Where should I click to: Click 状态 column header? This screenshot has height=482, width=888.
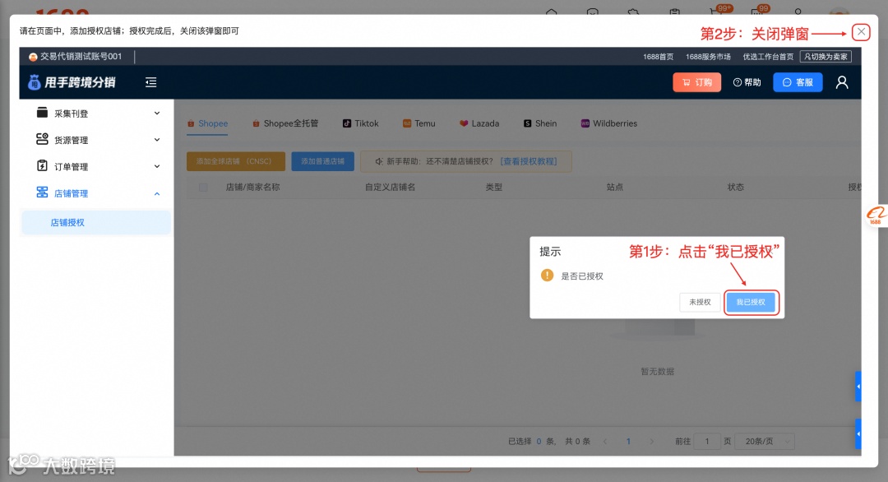[x=736, y=188]
